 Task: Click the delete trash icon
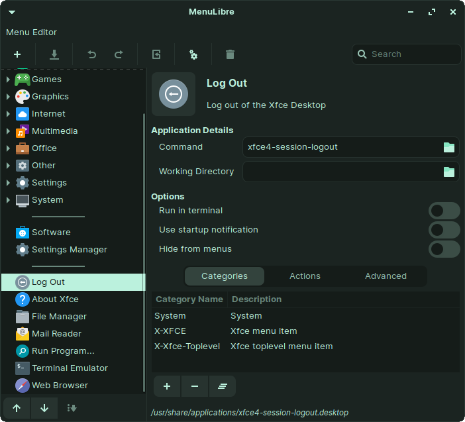click(230, 54)
